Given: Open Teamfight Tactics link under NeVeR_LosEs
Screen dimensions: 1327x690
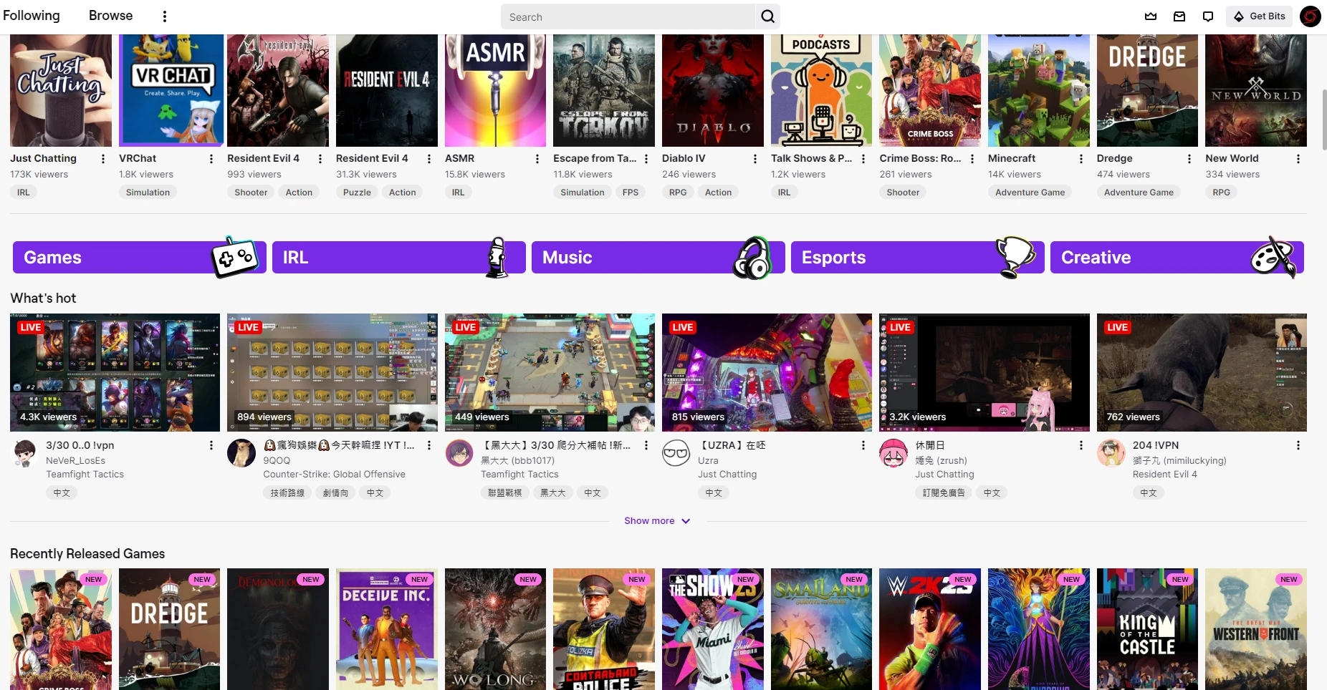Looking at the screenshot, I should 85,475.
